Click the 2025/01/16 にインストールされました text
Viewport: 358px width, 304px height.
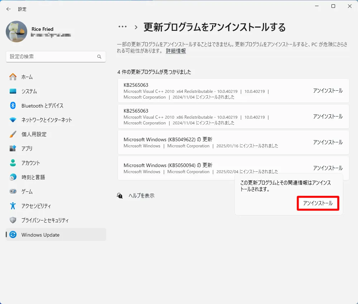[x=247, y=146]
